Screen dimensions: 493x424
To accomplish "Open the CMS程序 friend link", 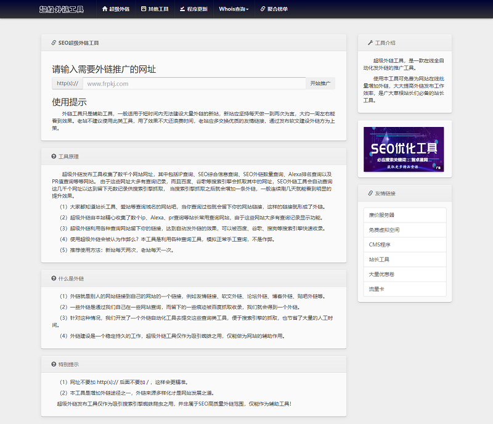I will (x=405, y=245).
